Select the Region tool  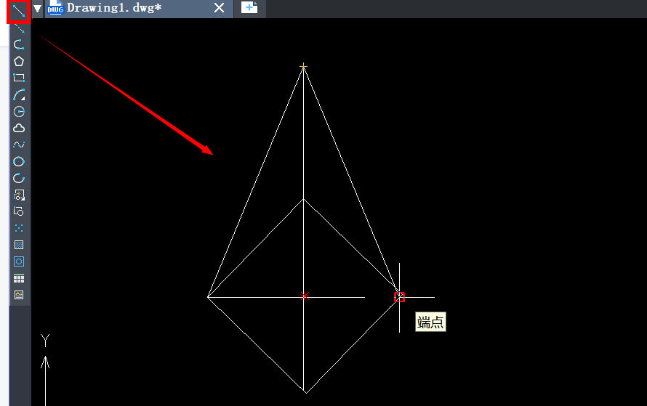tap(19, 261)
